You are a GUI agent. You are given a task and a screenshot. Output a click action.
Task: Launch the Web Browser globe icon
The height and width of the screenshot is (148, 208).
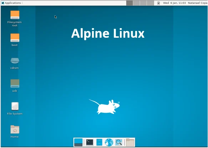click(109, 142)
